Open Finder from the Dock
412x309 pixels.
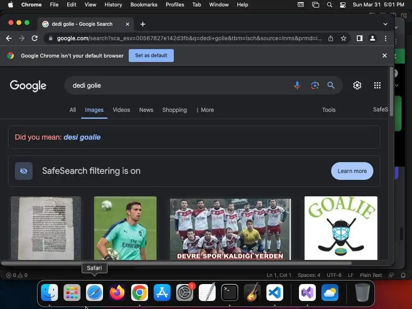49,293
